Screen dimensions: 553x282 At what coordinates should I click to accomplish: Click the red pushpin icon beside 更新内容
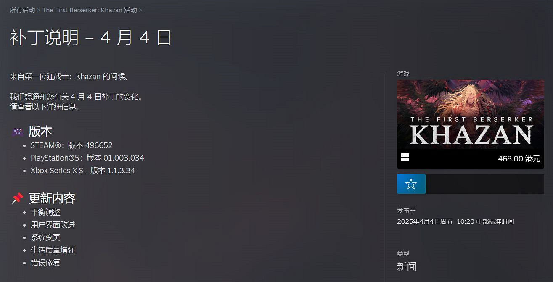pos(17,198)
